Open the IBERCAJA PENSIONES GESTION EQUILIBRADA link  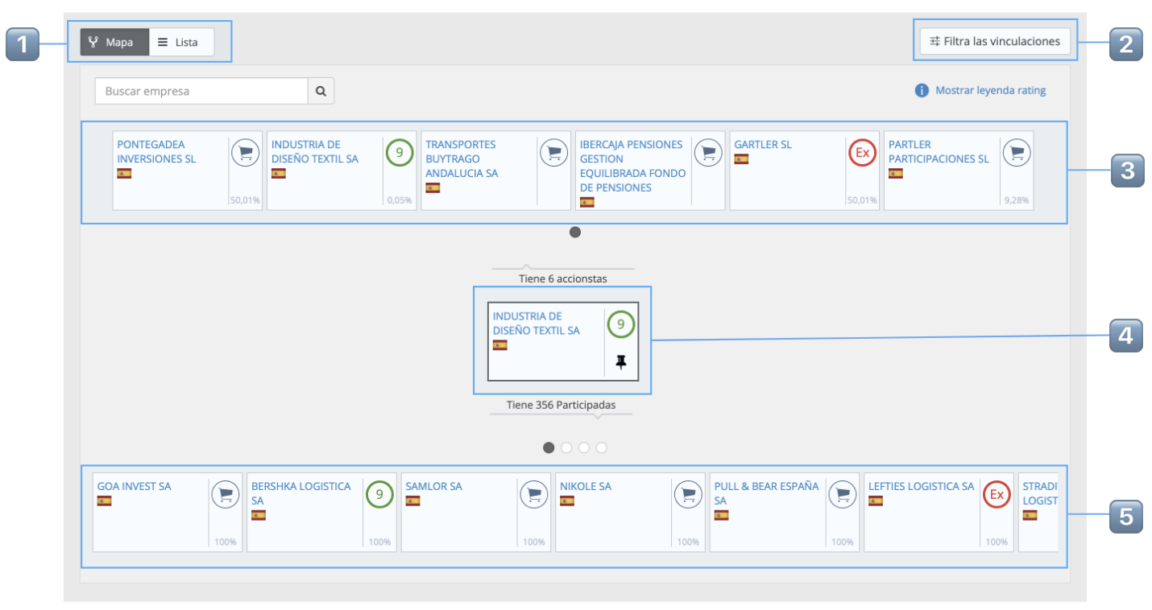633,166
